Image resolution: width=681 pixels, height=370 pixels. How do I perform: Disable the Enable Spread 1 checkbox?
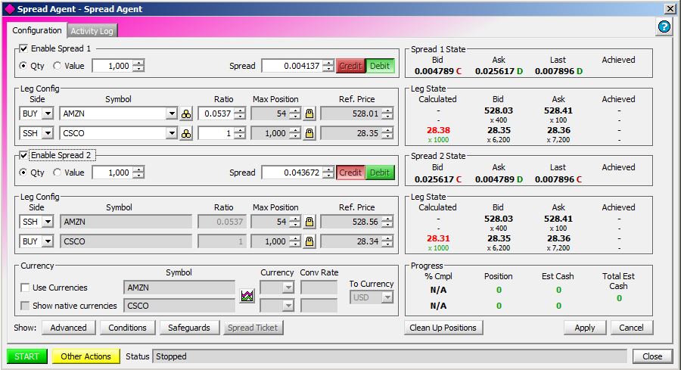23,48
